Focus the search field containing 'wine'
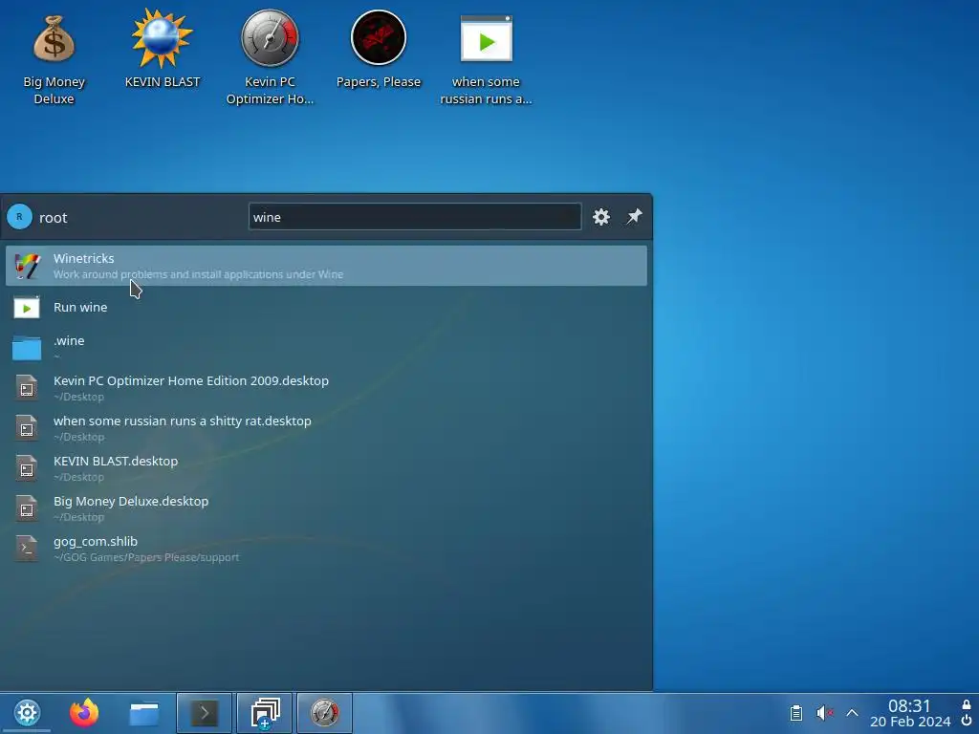 415,217
